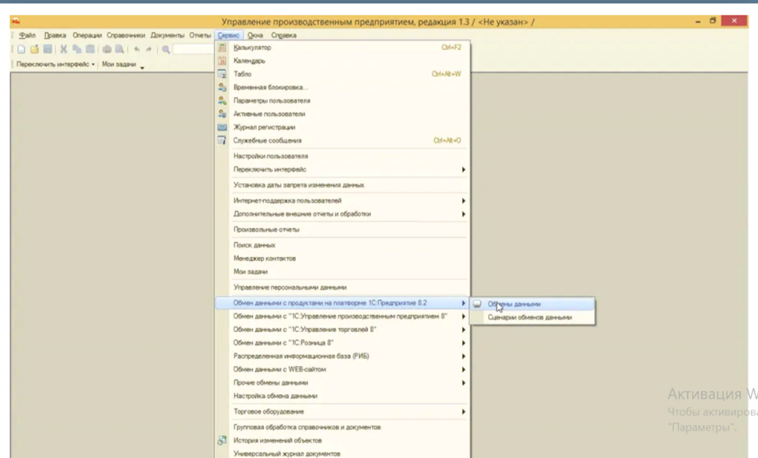Open the Правка menu
The width and height of the screenshot is (758, 458).
(x=55, y=35)
